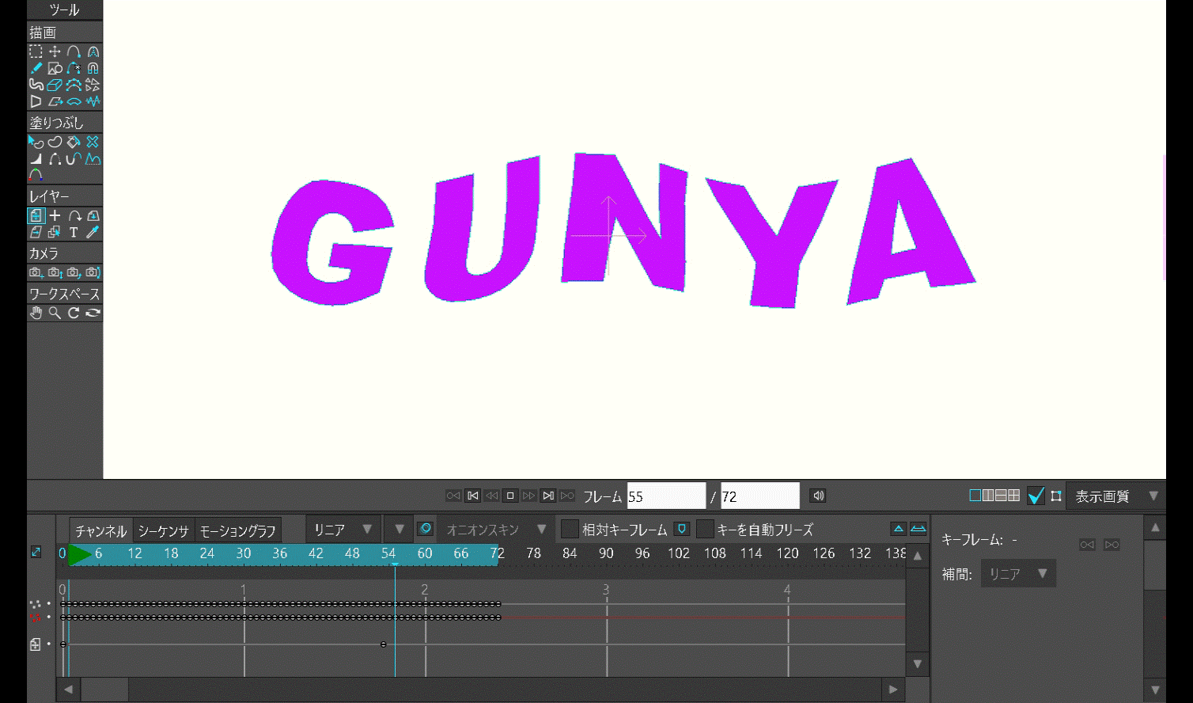Toggle the audio speaker icon
The width and height of the screenshot is (1193, 703).
(x=818, y=496)
